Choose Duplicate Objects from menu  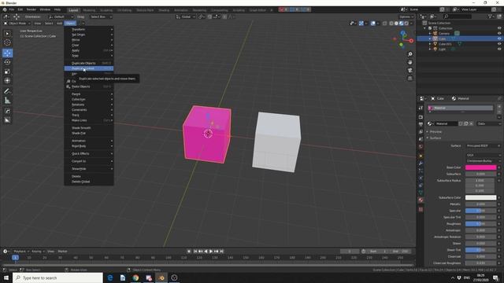[89, 63]
